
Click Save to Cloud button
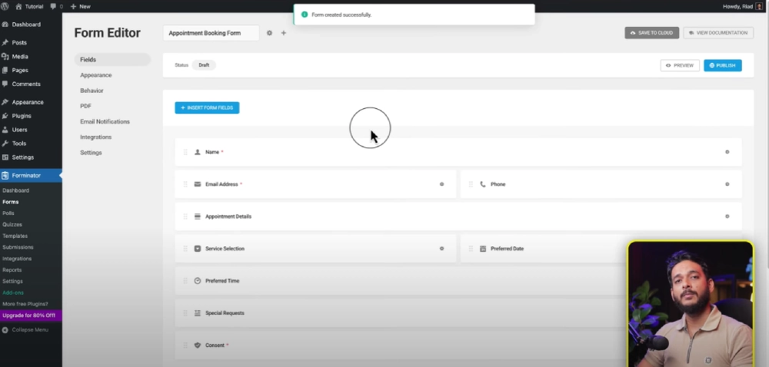tap(652, 33)
